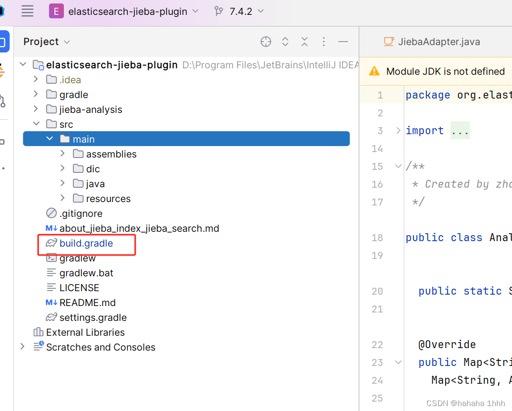Click editor line number 18 in gutter
This screenshot has width=512, height=411.
(377, 238)
